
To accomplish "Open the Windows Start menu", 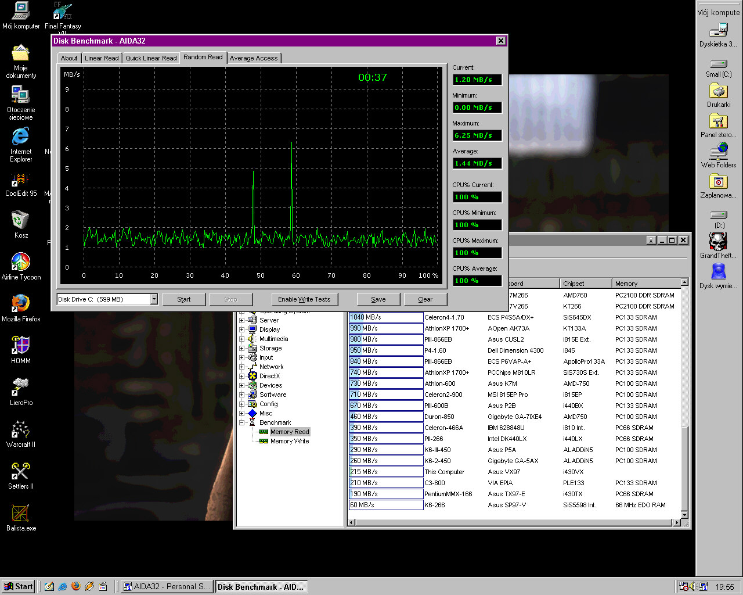I will tap(19, 586).
